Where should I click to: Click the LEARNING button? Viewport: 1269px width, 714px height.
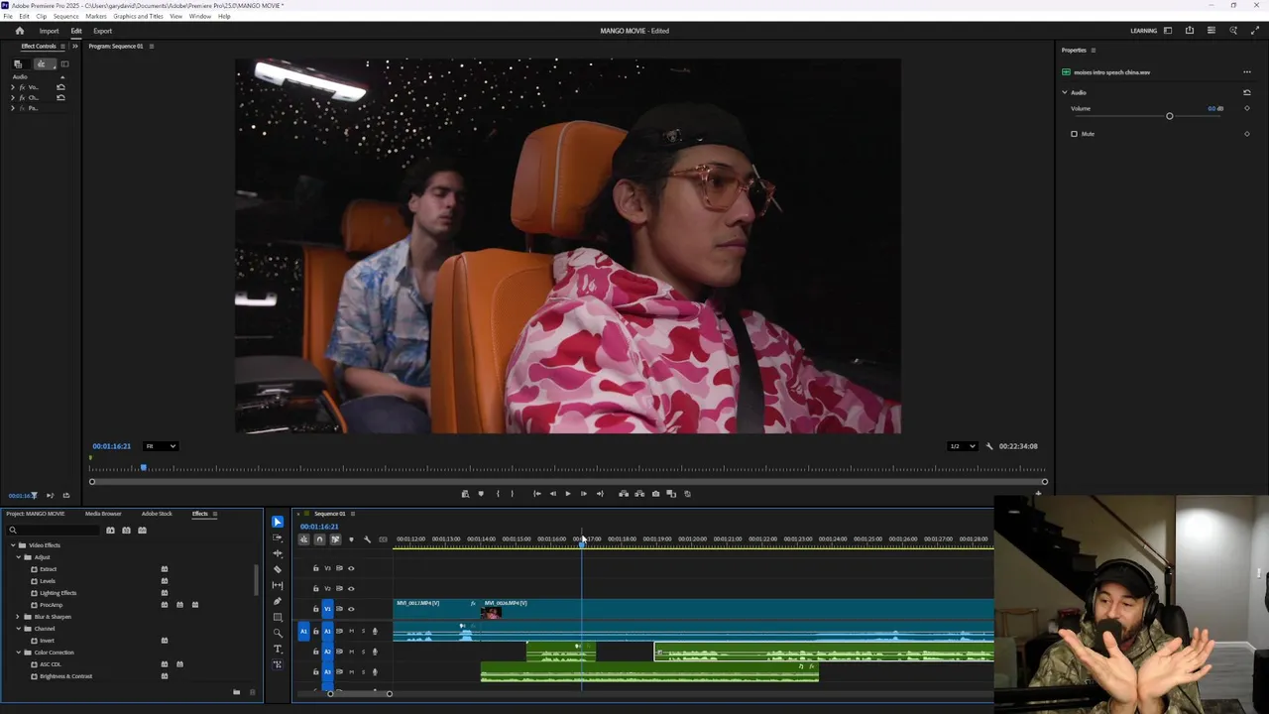click(x=1143, y=31)
